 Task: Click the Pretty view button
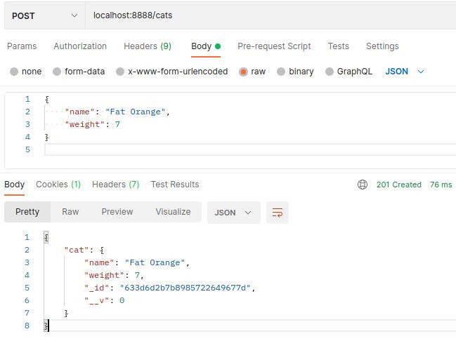pyautogui.click(x=27, y=212)
